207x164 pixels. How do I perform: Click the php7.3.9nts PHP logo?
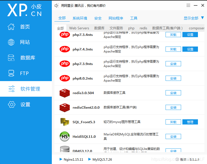(65, 64)
